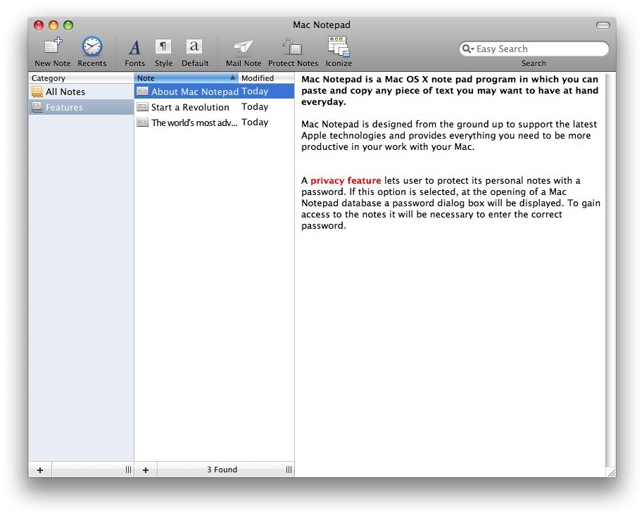Click the window resize corner handle
644x516 pixels.
[611, 472]
